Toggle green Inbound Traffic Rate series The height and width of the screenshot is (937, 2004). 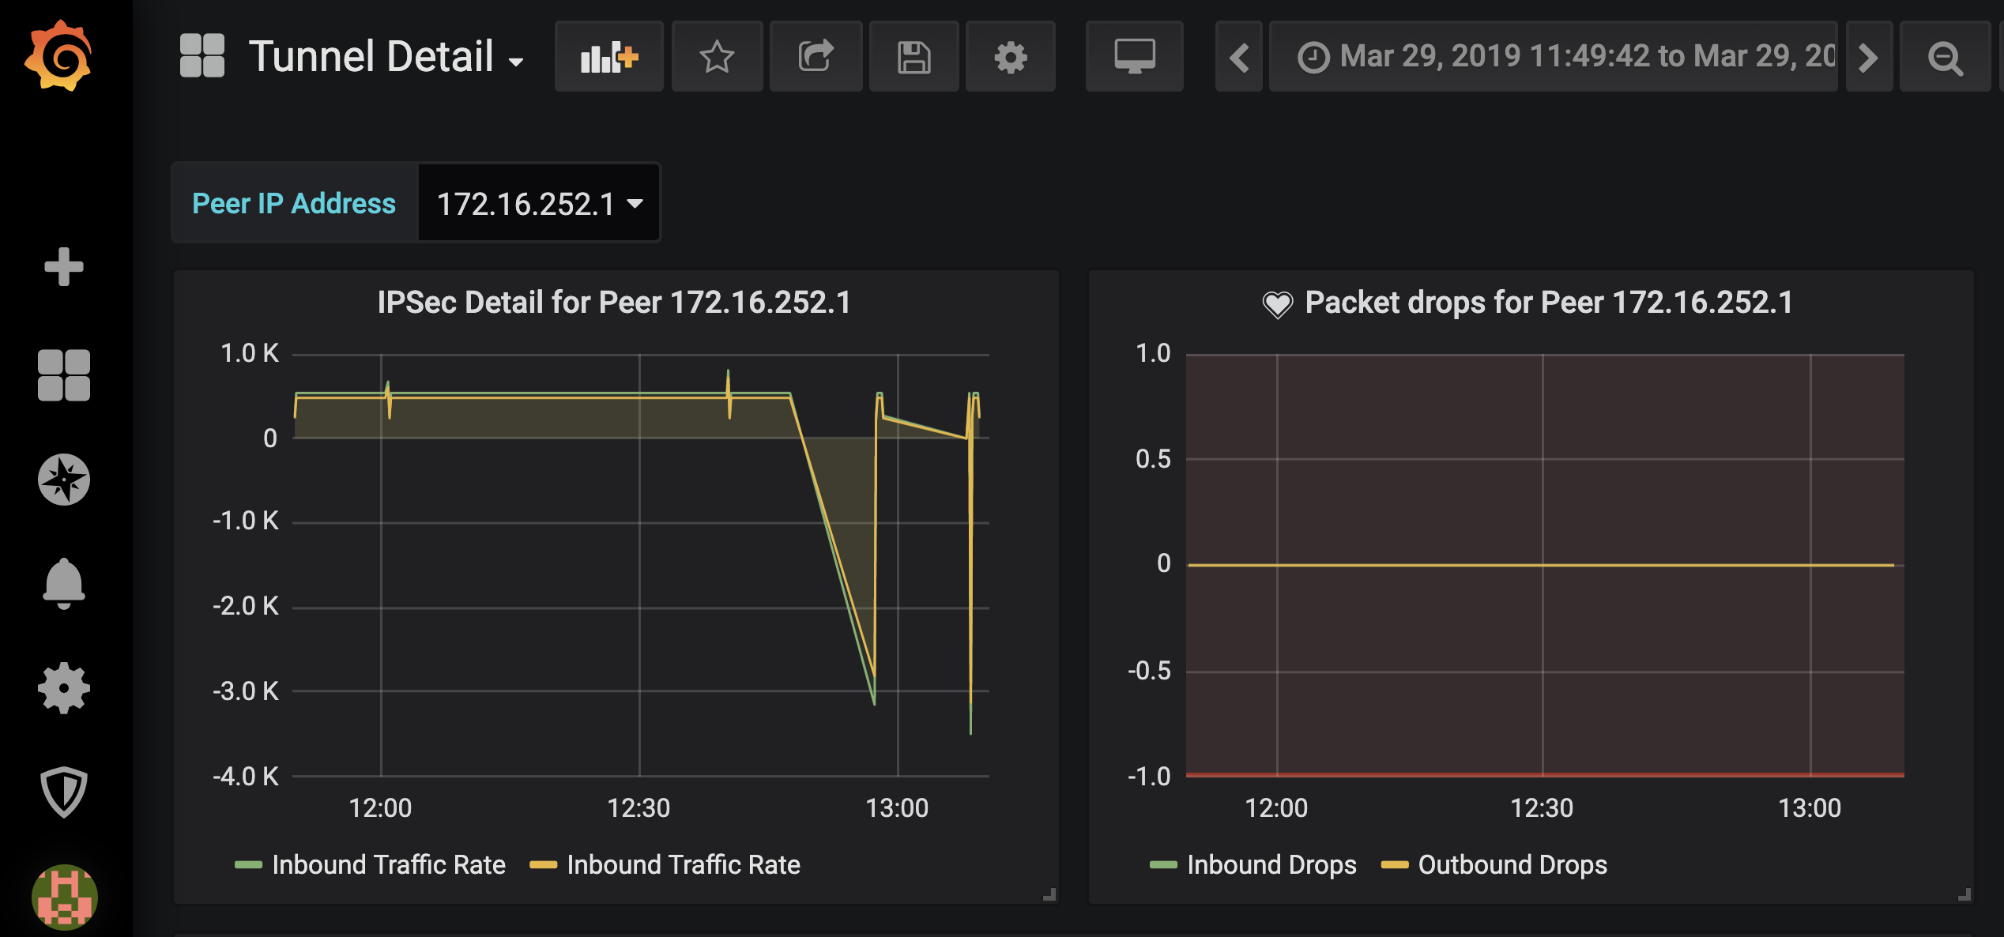coord(388,865)
